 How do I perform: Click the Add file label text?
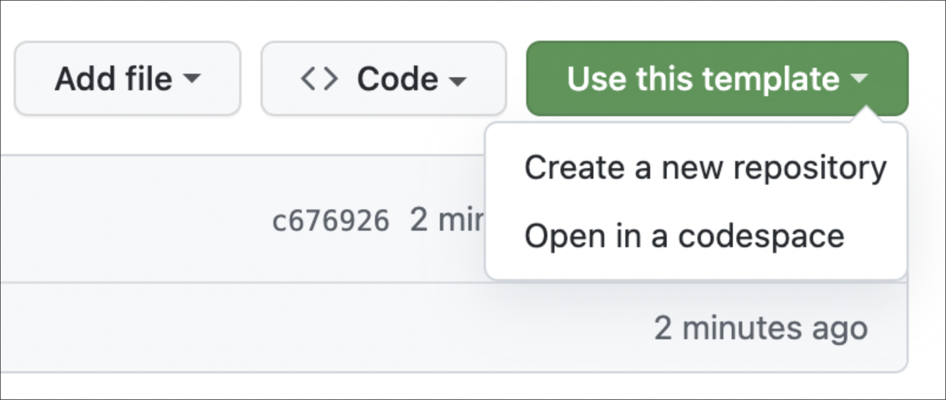point(113,78)
